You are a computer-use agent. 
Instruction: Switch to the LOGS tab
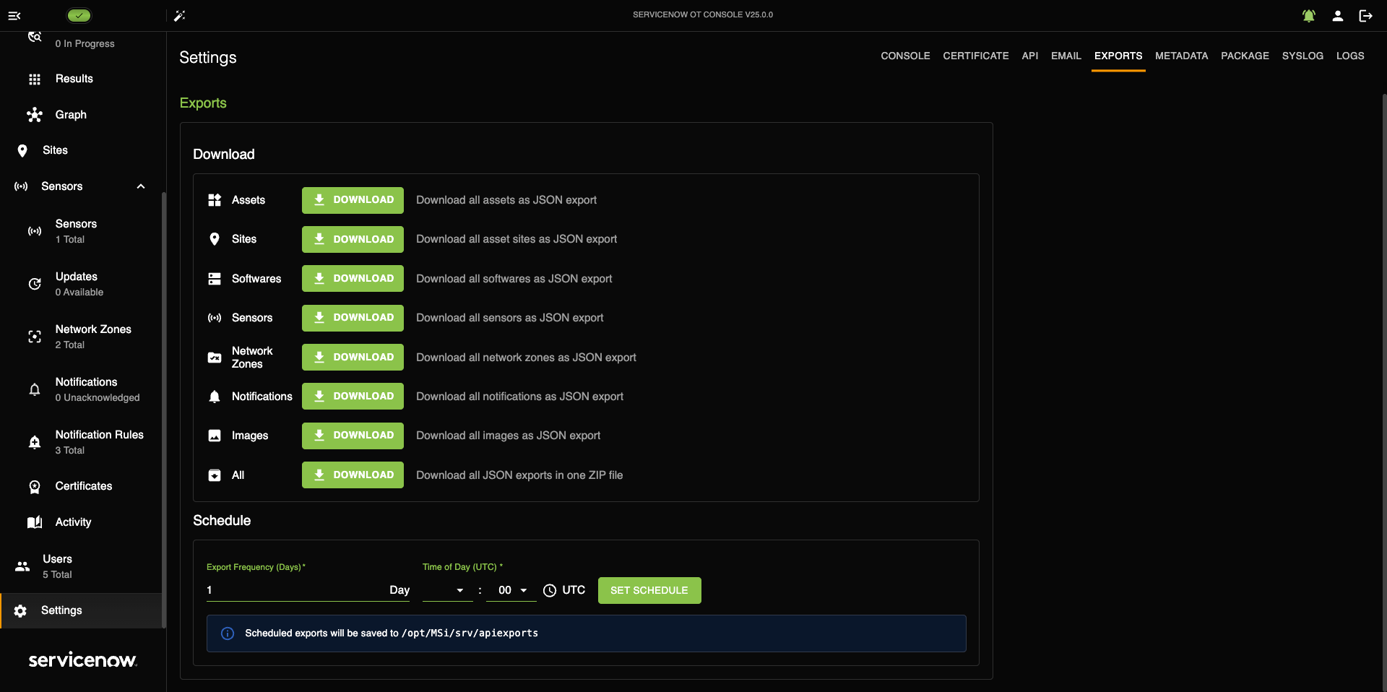click(x=1350, y=56)
